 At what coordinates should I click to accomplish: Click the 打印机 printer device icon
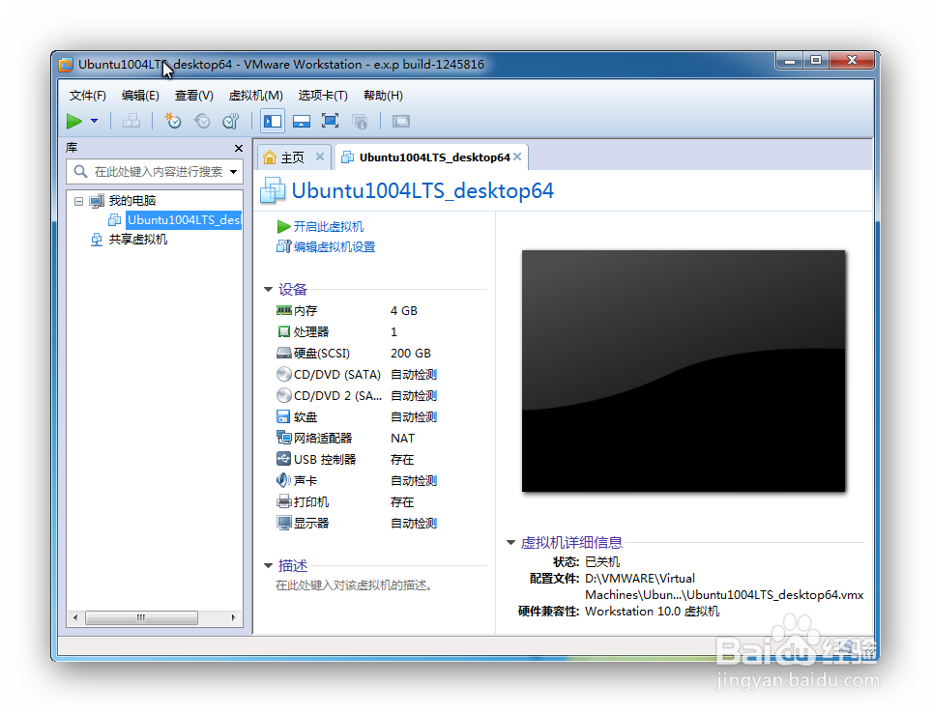(x=284, y=501)
